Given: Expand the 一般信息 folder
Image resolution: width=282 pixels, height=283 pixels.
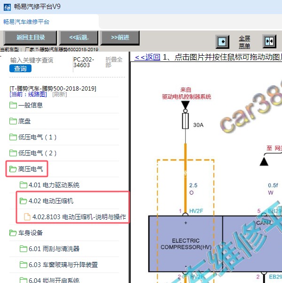Looking at the screenshot, I should coord(31,105).
